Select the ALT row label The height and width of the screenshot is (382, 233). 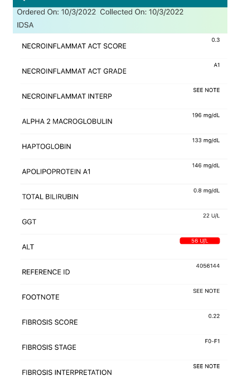click(28, 247)
